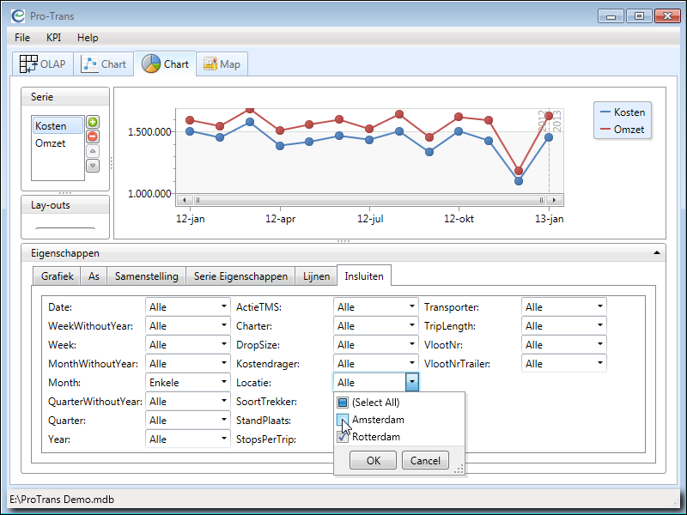Click the red remove series icon
The image size is (687, 515).
[93, 136]
